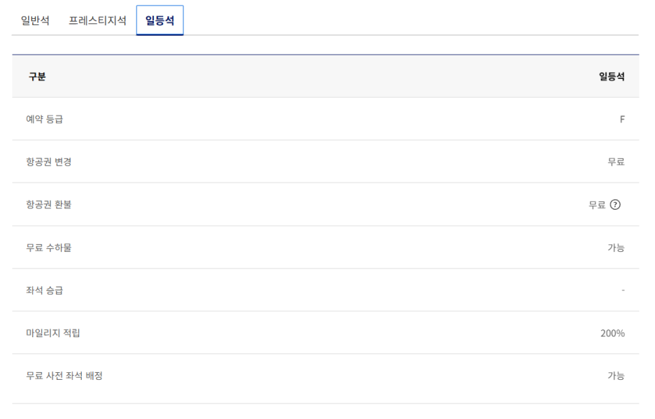Select the 마일리지 적립 row label
Image resolution: width=655 pixels, height=419 pixels.
click(x=53, y=333)
